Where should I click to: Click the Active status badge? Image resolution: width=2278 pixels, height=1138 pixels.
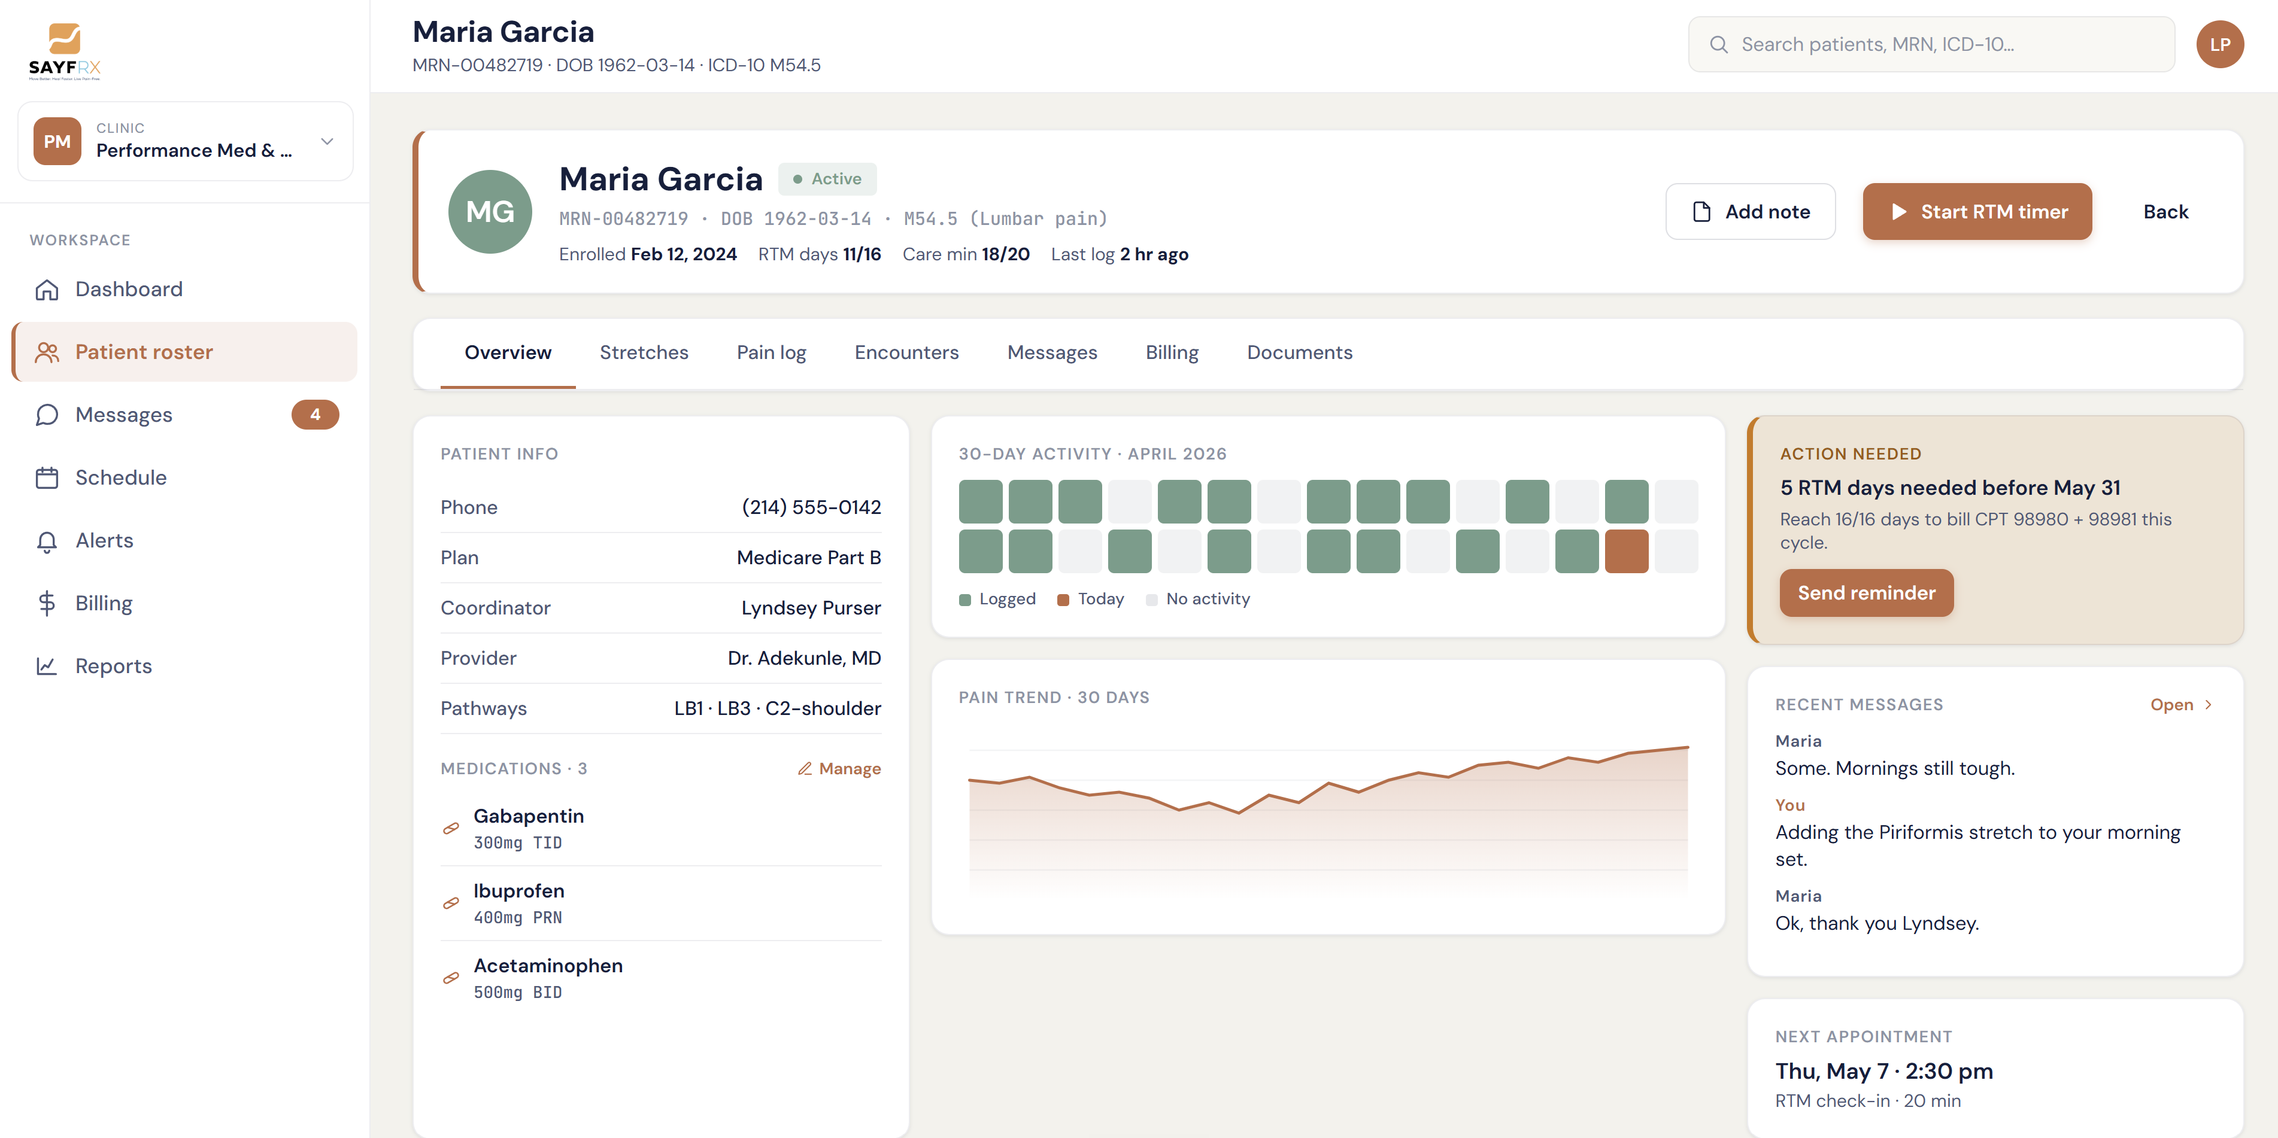tap(827, 179)
